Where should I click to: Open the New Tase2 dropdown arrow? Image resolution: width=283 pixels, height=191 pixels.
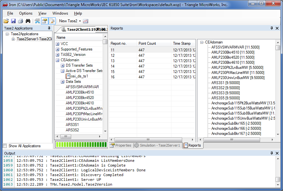coord(79,21)
